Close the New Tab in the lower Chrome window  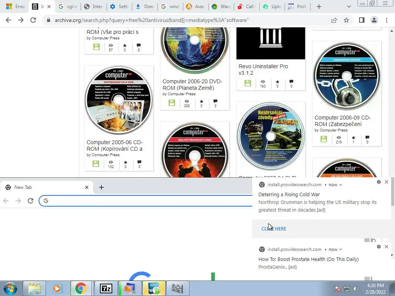coord(87,187)
